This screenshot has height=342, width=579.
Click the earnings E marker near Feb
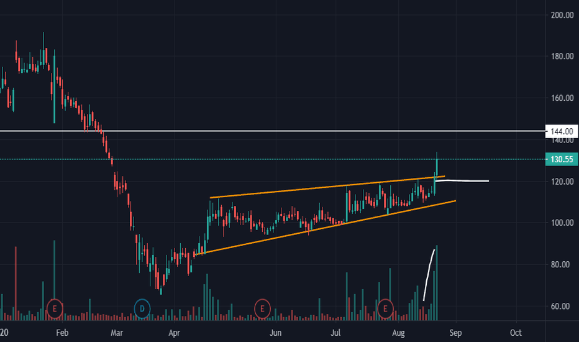point(55,308)
